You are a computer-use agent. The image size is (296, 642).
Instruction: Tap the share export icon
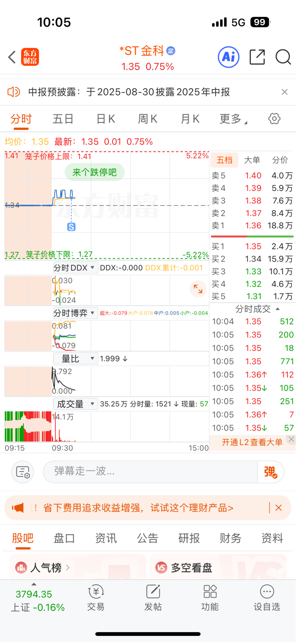pyautogui.click(x=257, y=57)
